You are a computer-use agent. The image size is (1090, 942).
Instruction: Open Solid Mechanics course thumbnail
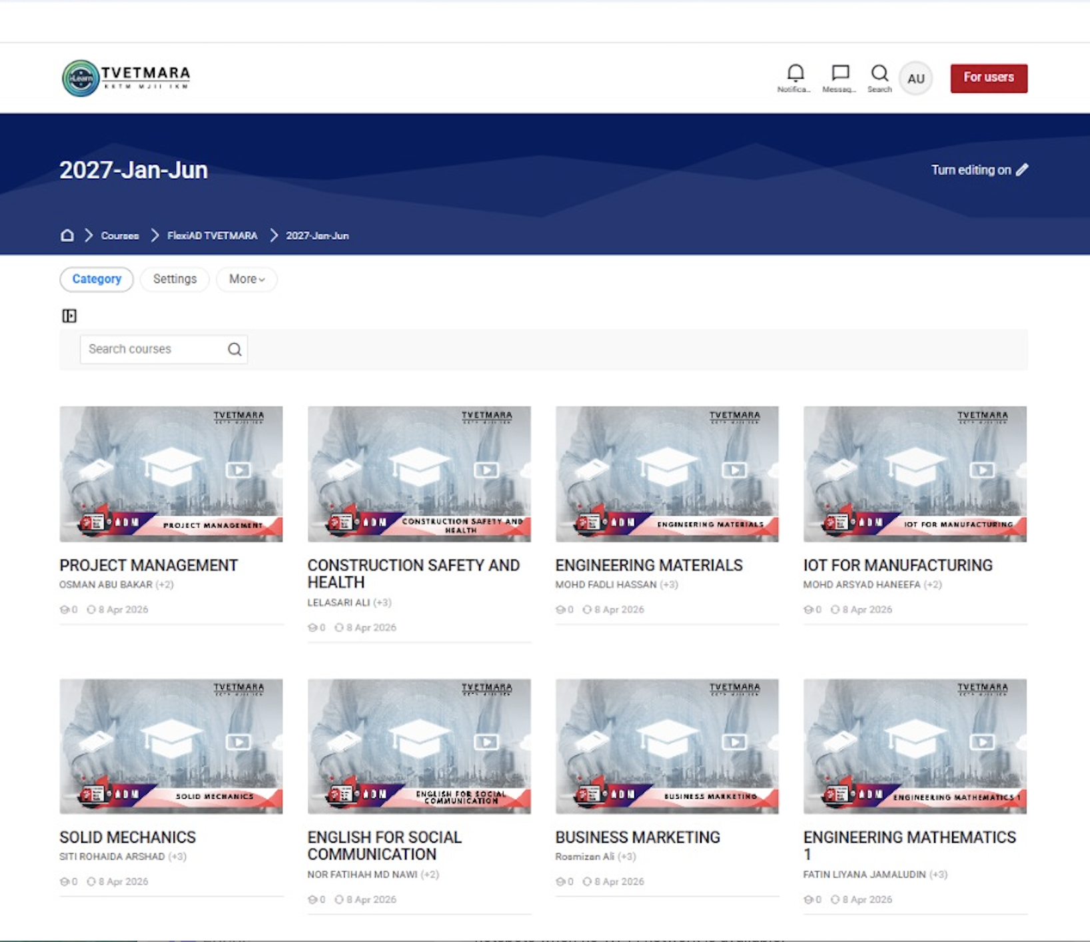(171, 746)
